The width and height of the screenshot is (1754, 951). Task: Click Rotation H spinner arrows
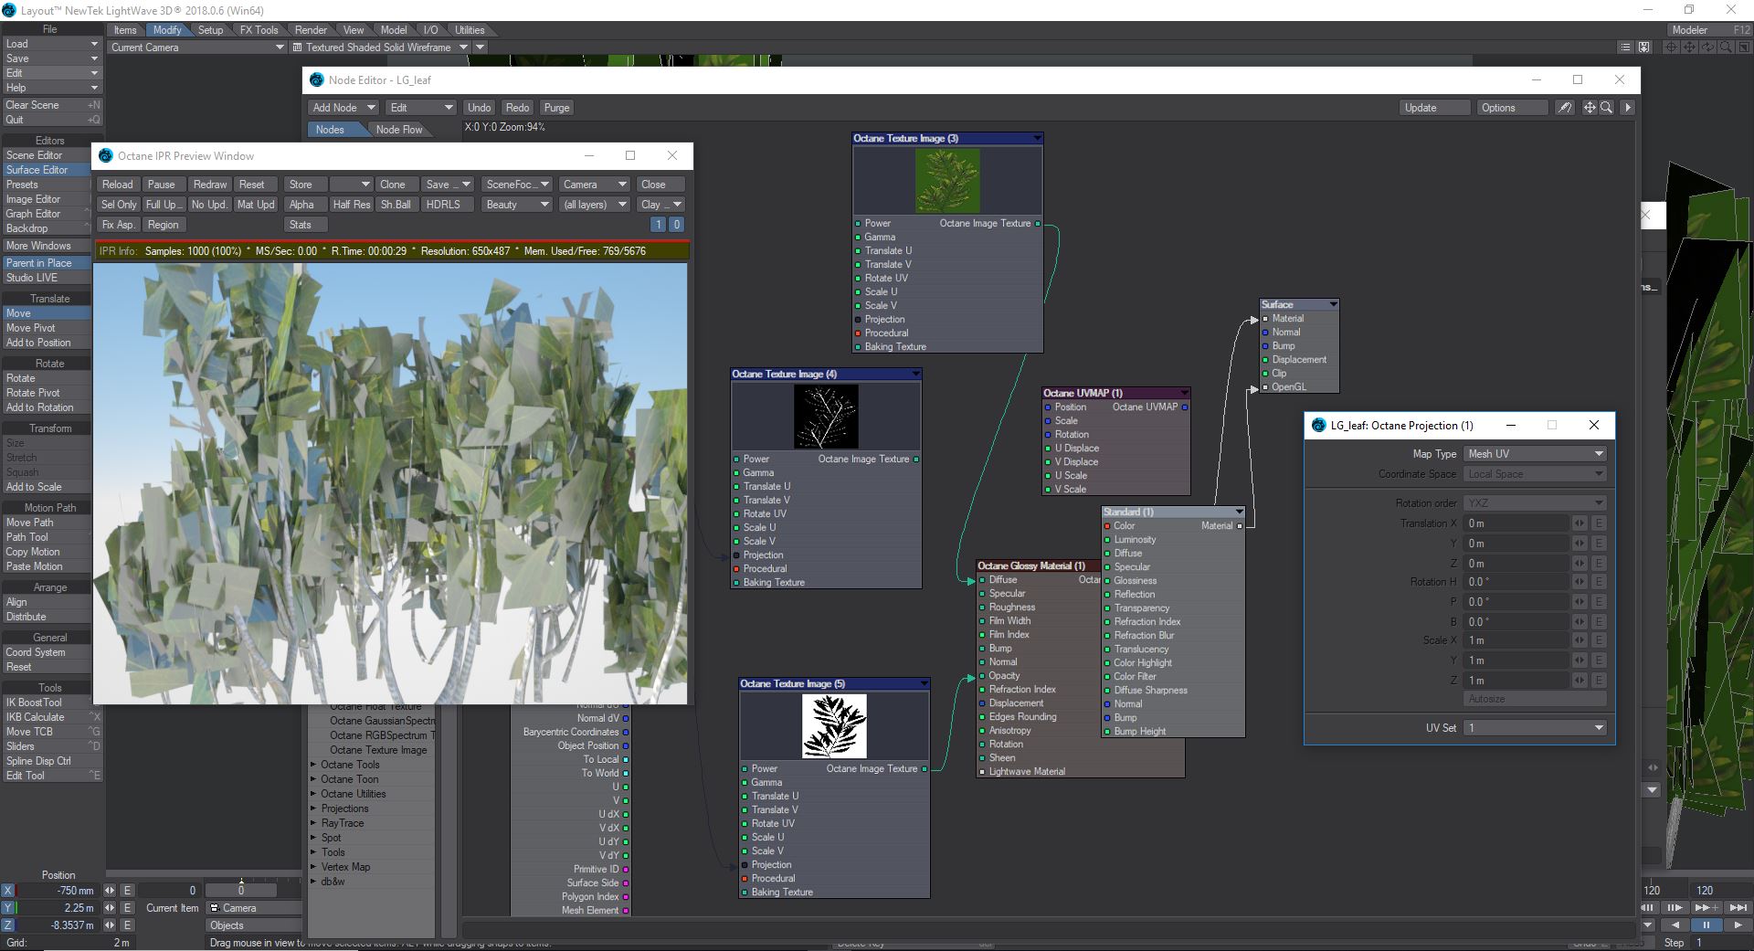(1579, 582)
